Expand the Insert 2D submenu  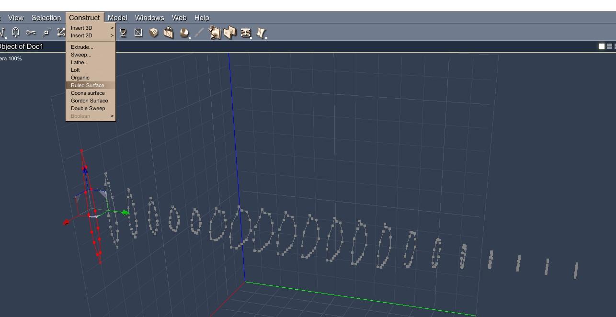[x=91, y=35]
